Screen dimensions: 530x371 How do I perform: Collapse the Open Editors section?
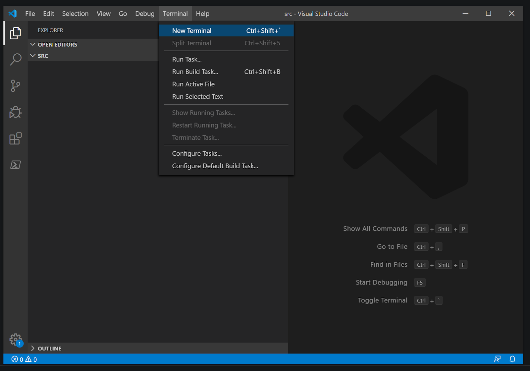[57, 44]
